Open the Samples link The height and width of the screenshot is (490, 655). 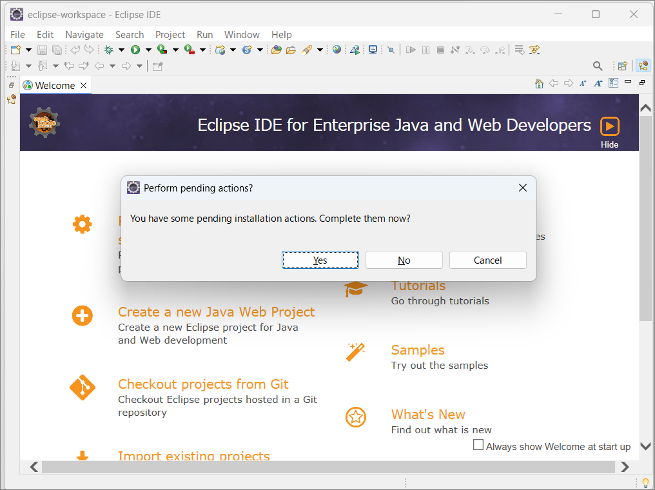pos(418,350)
